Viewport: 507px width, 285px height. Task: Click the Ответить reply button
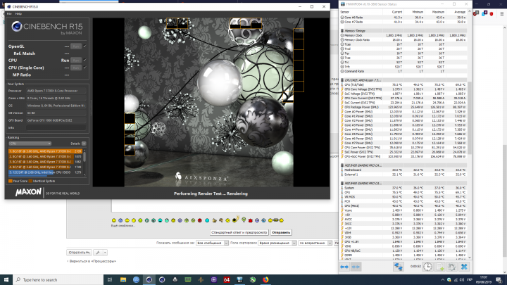click(x=79, y=253)
